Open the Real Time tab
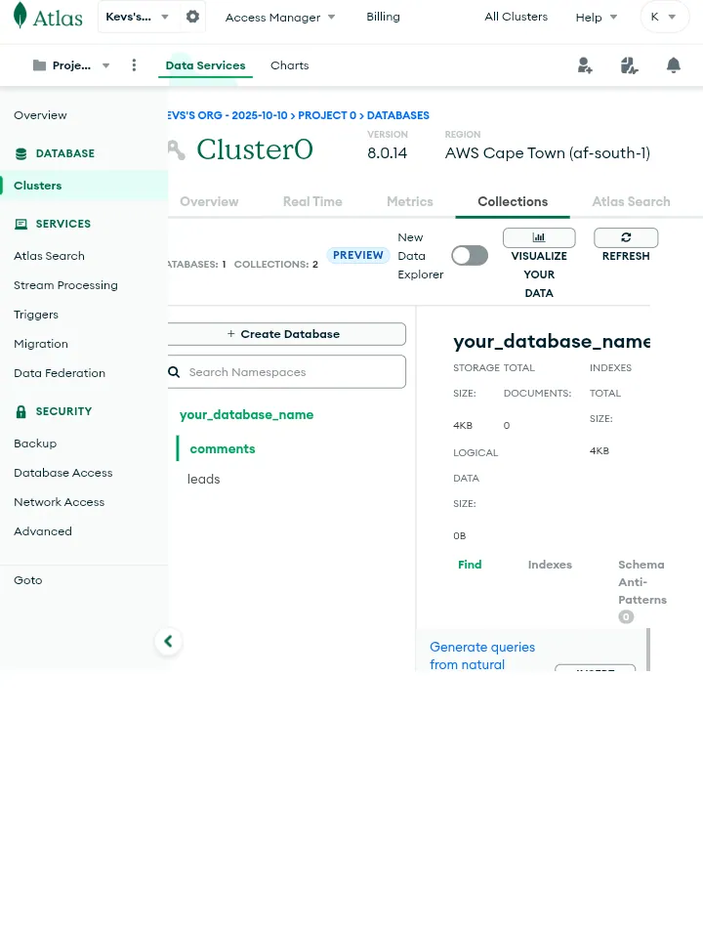The image size is (703, 929). tap(312, 201)
